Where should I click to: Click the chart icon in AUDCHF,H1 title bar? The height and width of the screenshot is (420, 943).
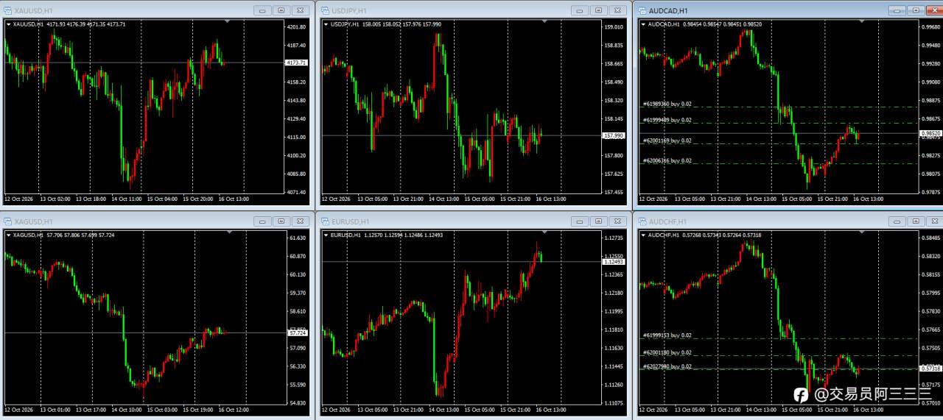(642, 221)
